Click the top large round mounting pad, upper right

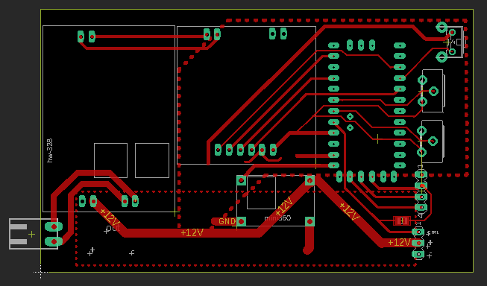point(442,27)
